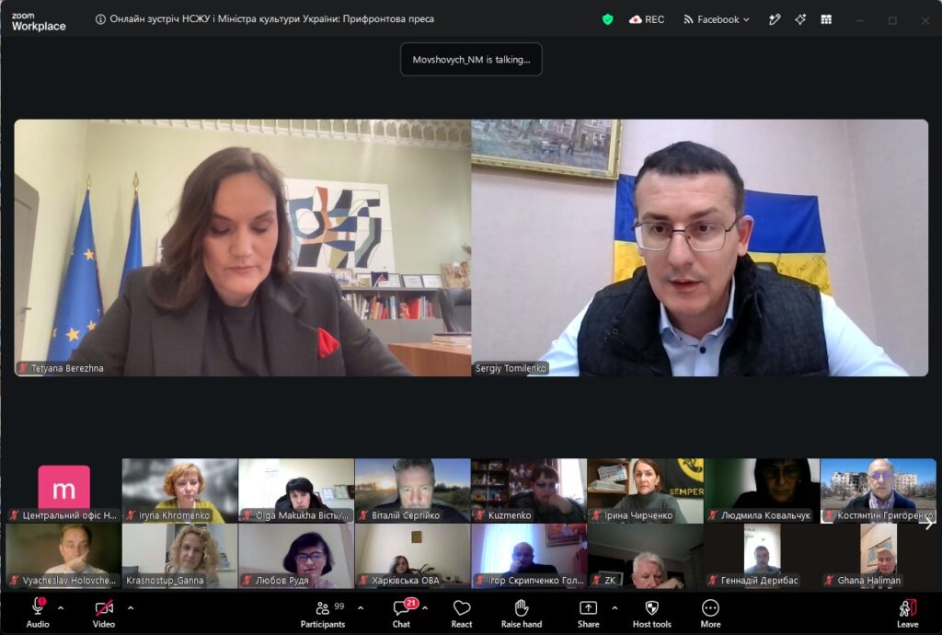Image resolution: width=942 pixels, height=635 pixels.
Task: Change layout with the grid view icon
Action: click(827, 19)
